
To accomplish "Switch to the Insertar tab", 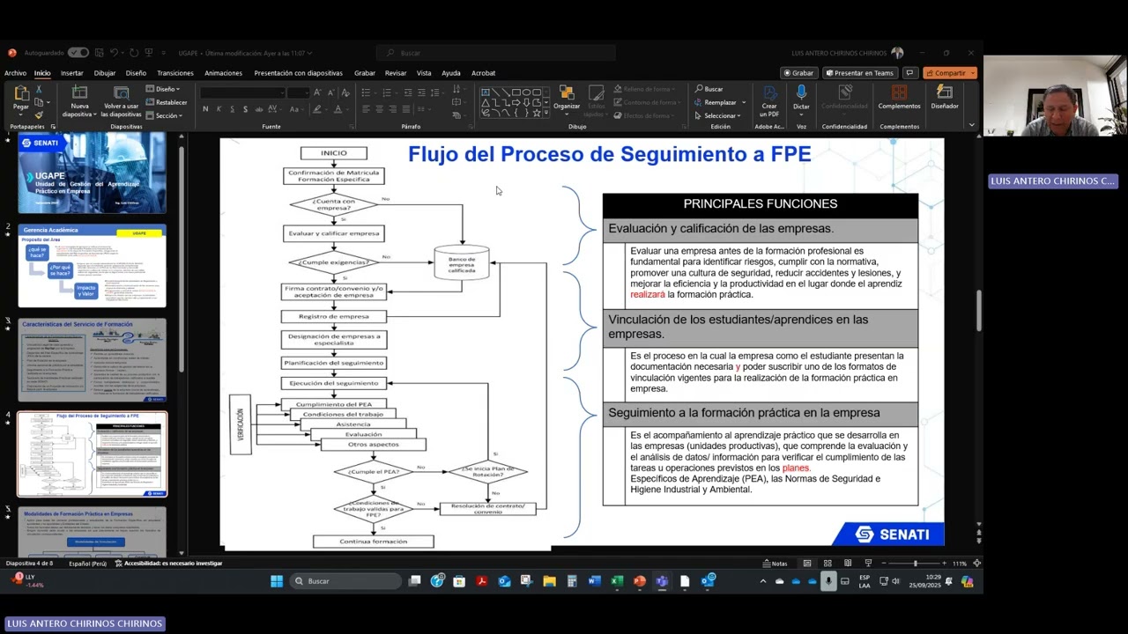I will (x=72, y=73).
